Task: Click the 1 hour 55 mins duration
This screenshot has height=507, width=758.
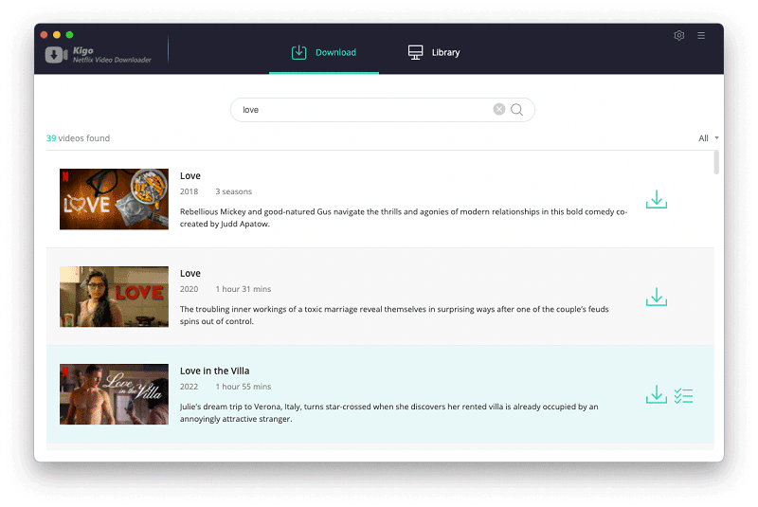Action: (x=244, y=387)
